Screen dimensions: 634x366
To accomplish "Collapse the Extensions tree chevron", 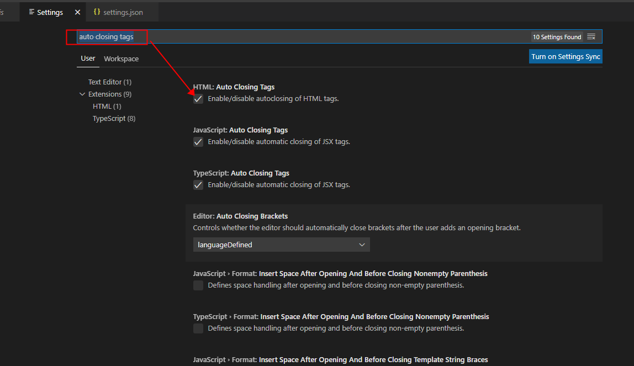I will pyautogui.click(x=82, y=94).
